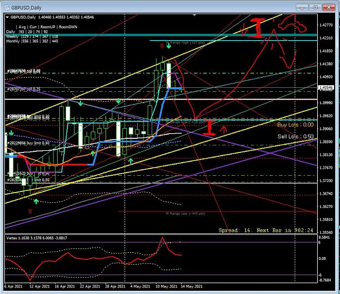Click price level 1.35340 on the price axis
The width and height of the screenshot is (340, 294).
(326, 233)
